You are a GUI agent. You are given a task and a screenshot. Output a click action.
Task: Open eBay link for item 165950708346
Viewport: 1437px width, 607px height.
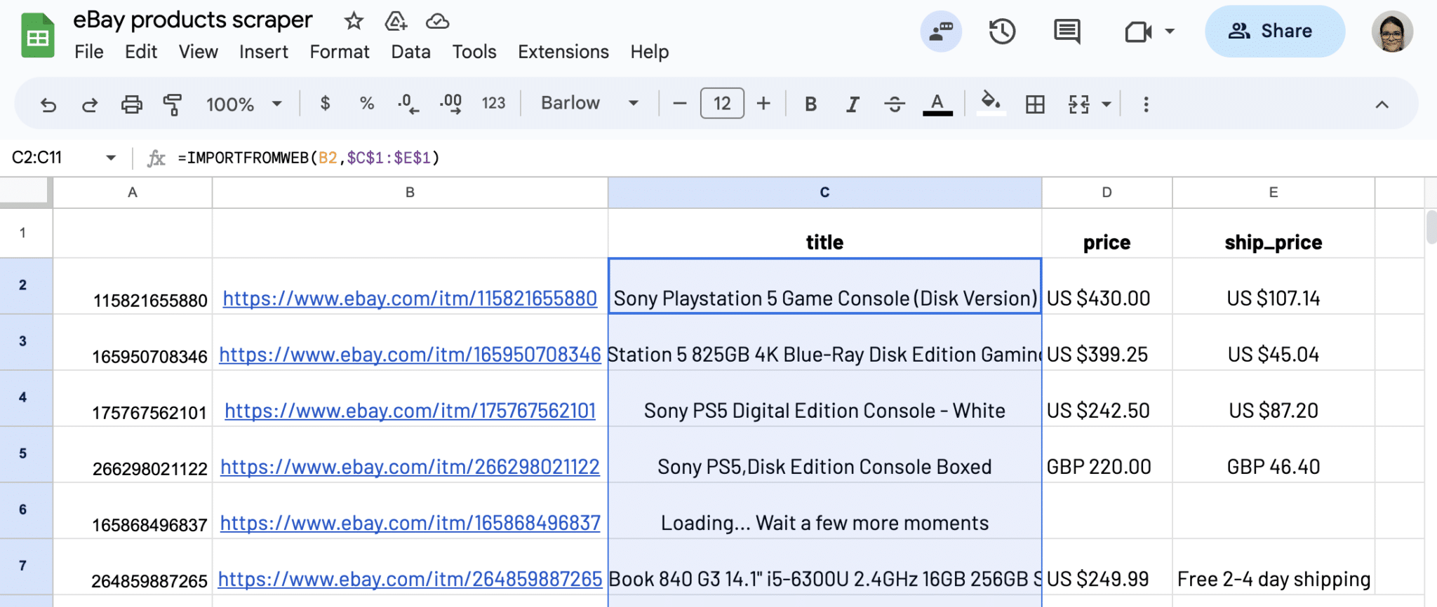point(410,355)
